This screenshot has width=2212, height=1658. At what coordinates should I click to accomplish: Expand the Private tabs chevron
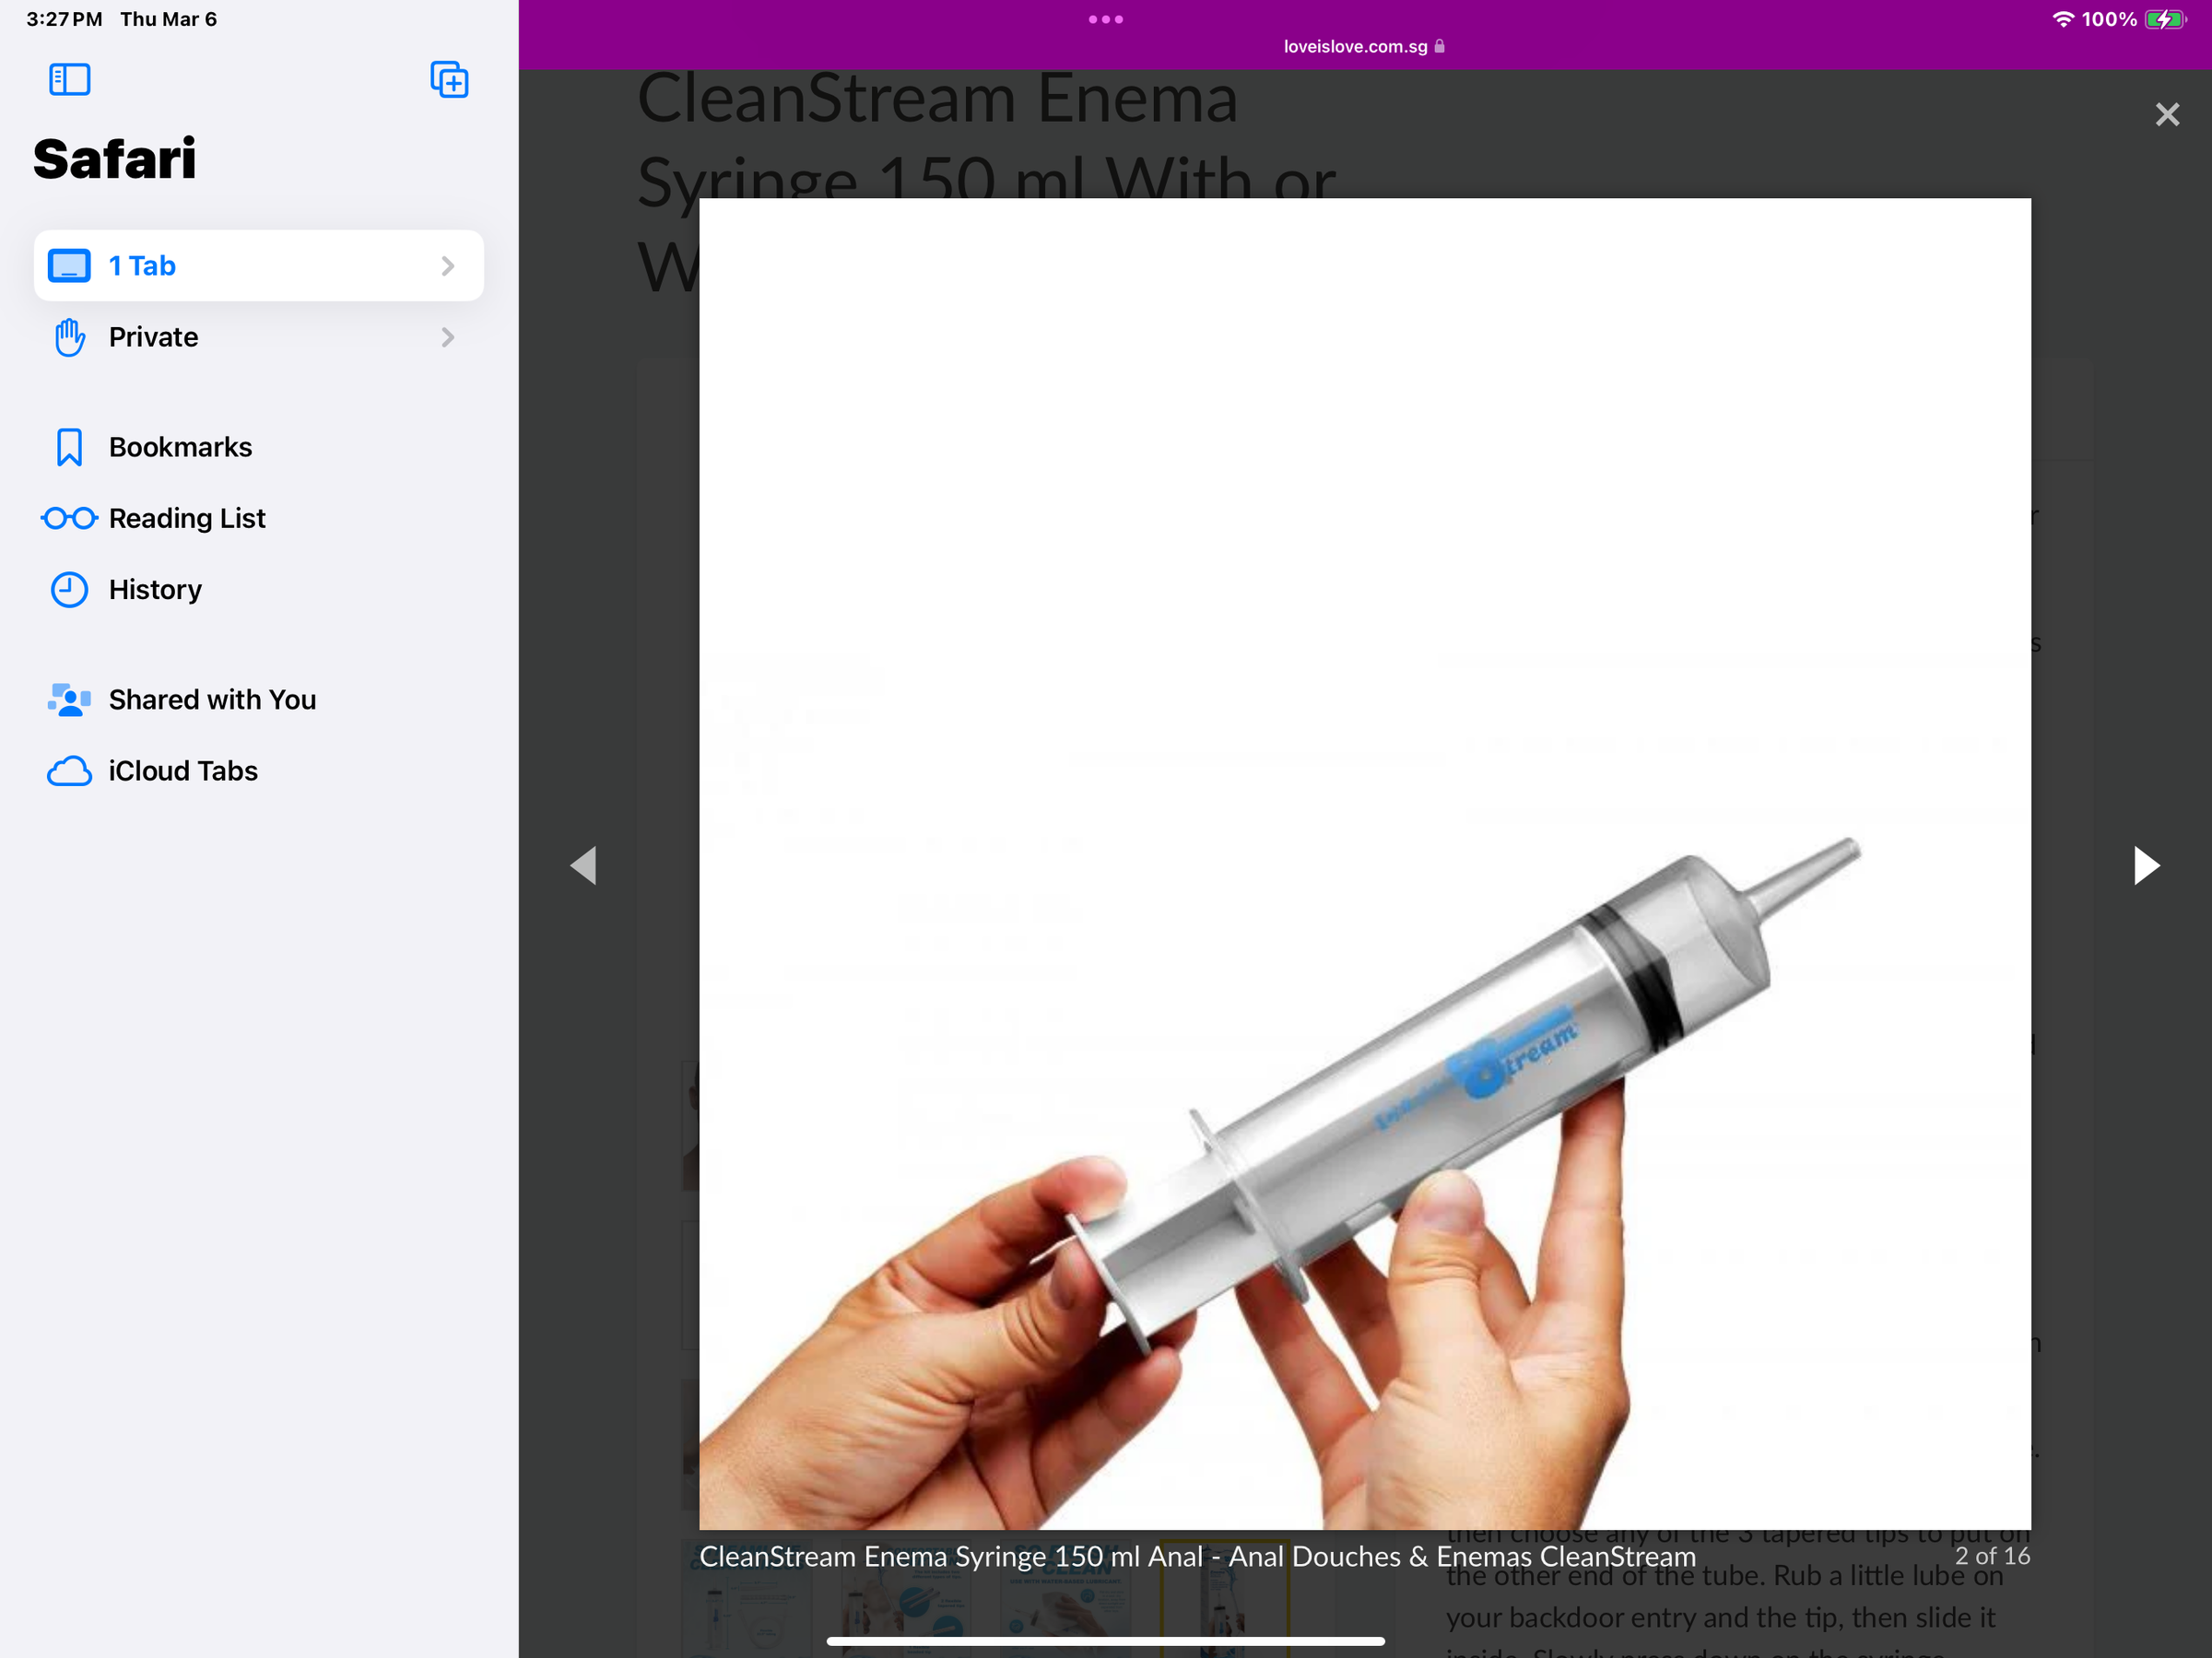pyautogui.click(x=447, y=337)
